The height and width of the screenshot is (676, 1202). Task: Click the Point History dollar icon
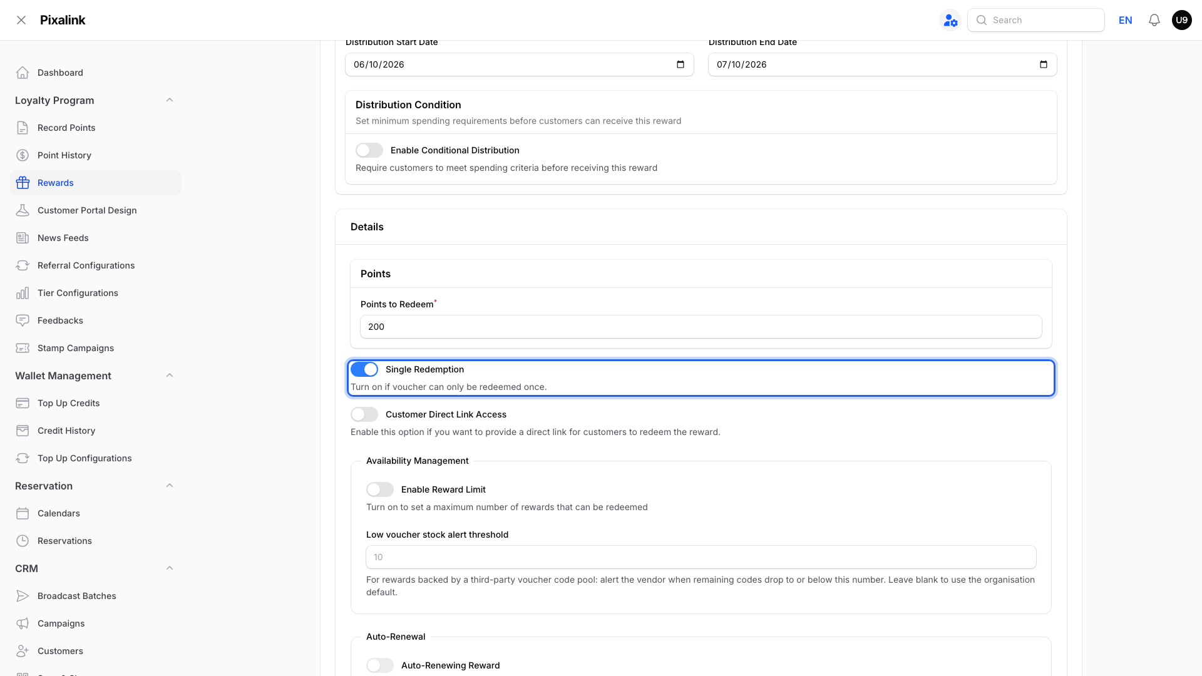coord(23,155)
